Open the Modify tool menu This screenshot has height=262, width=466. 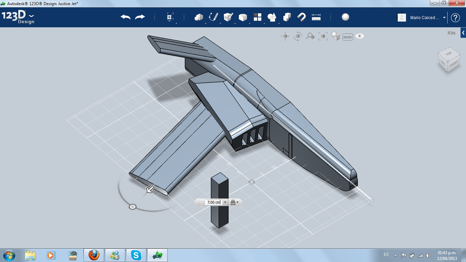[x=243, y=17]
